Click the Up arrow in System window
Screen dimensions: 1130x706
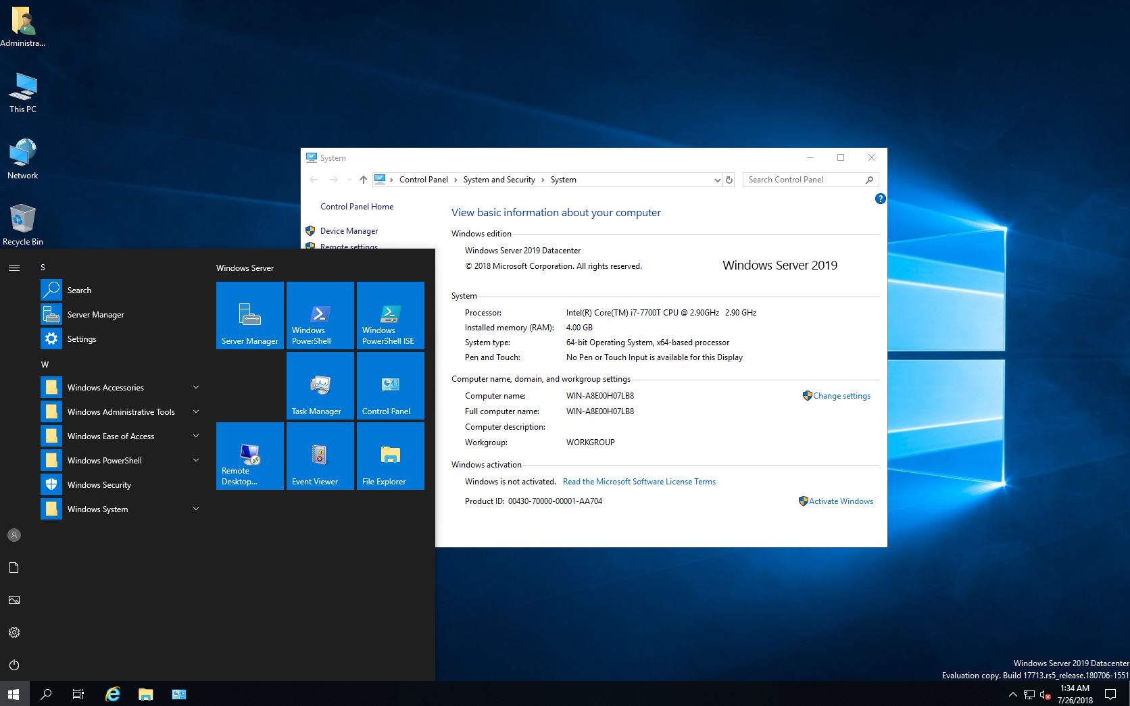tap(364, 180)
